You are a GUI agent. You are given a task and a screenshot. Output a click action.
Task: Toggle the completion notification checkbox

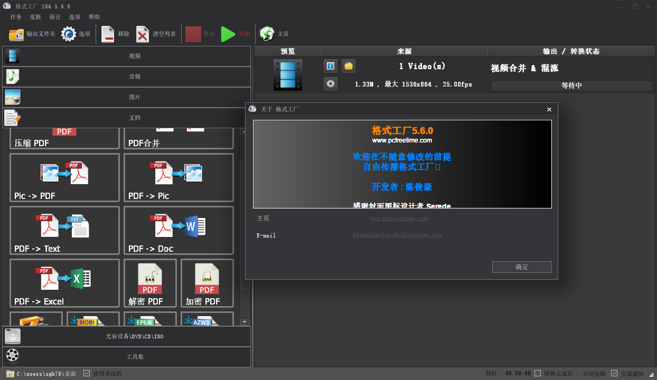tap(614, 373)
